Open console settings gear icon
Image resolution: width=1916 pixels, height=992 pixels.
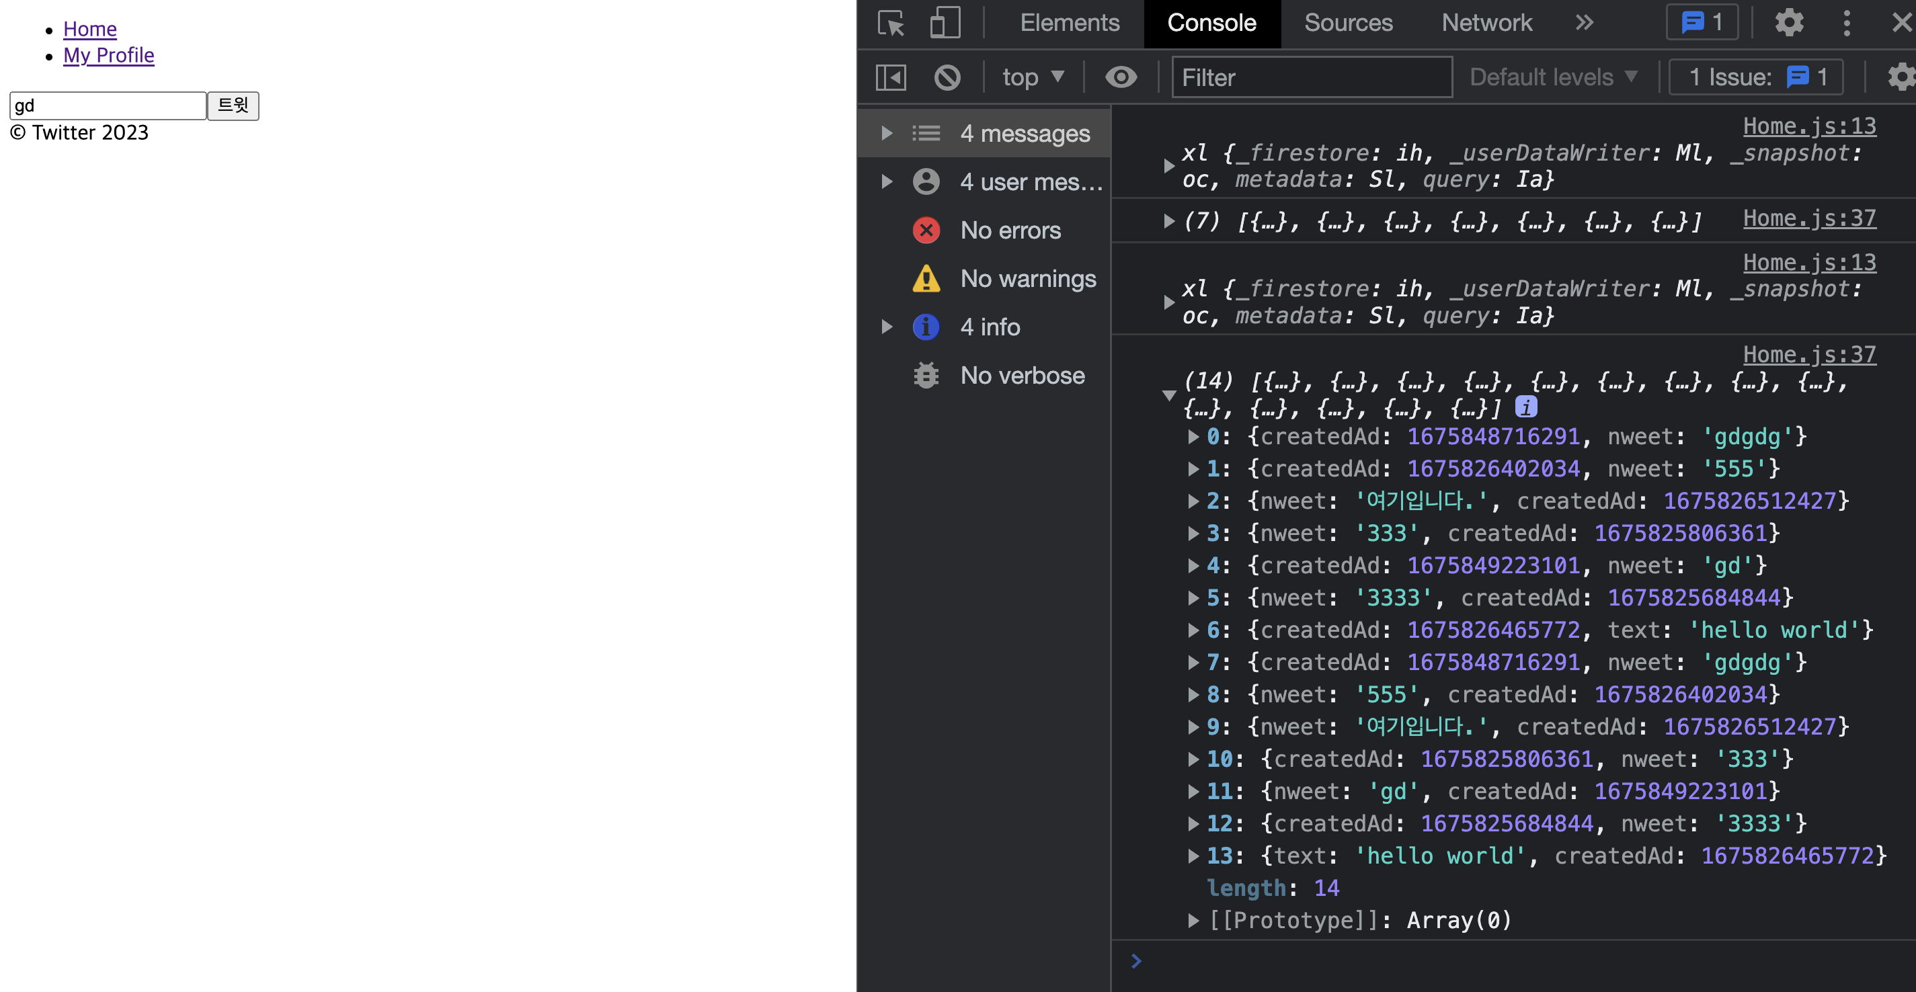pos(1901,77)
